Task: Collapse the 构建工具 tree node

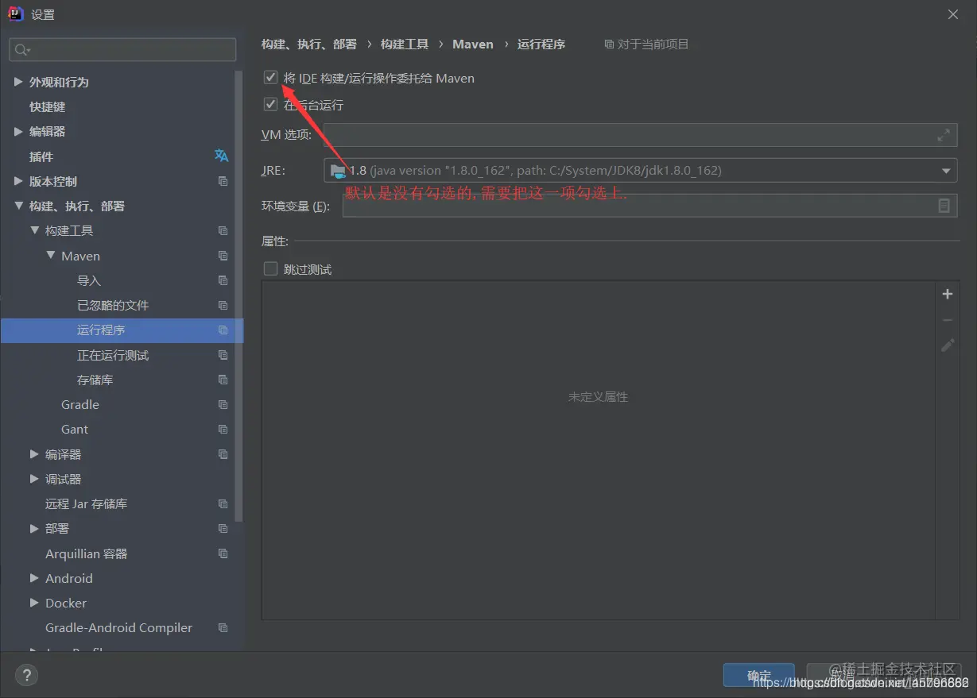Action: [x=34, y=230]
